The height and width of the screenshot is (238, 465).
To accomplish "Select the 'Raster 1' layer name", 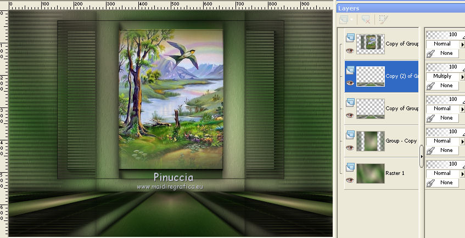I will [395, 173].
